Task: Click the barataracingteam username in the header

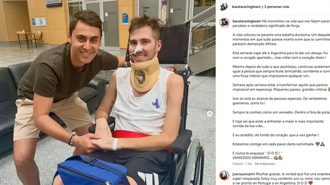Action: point(246,7)
